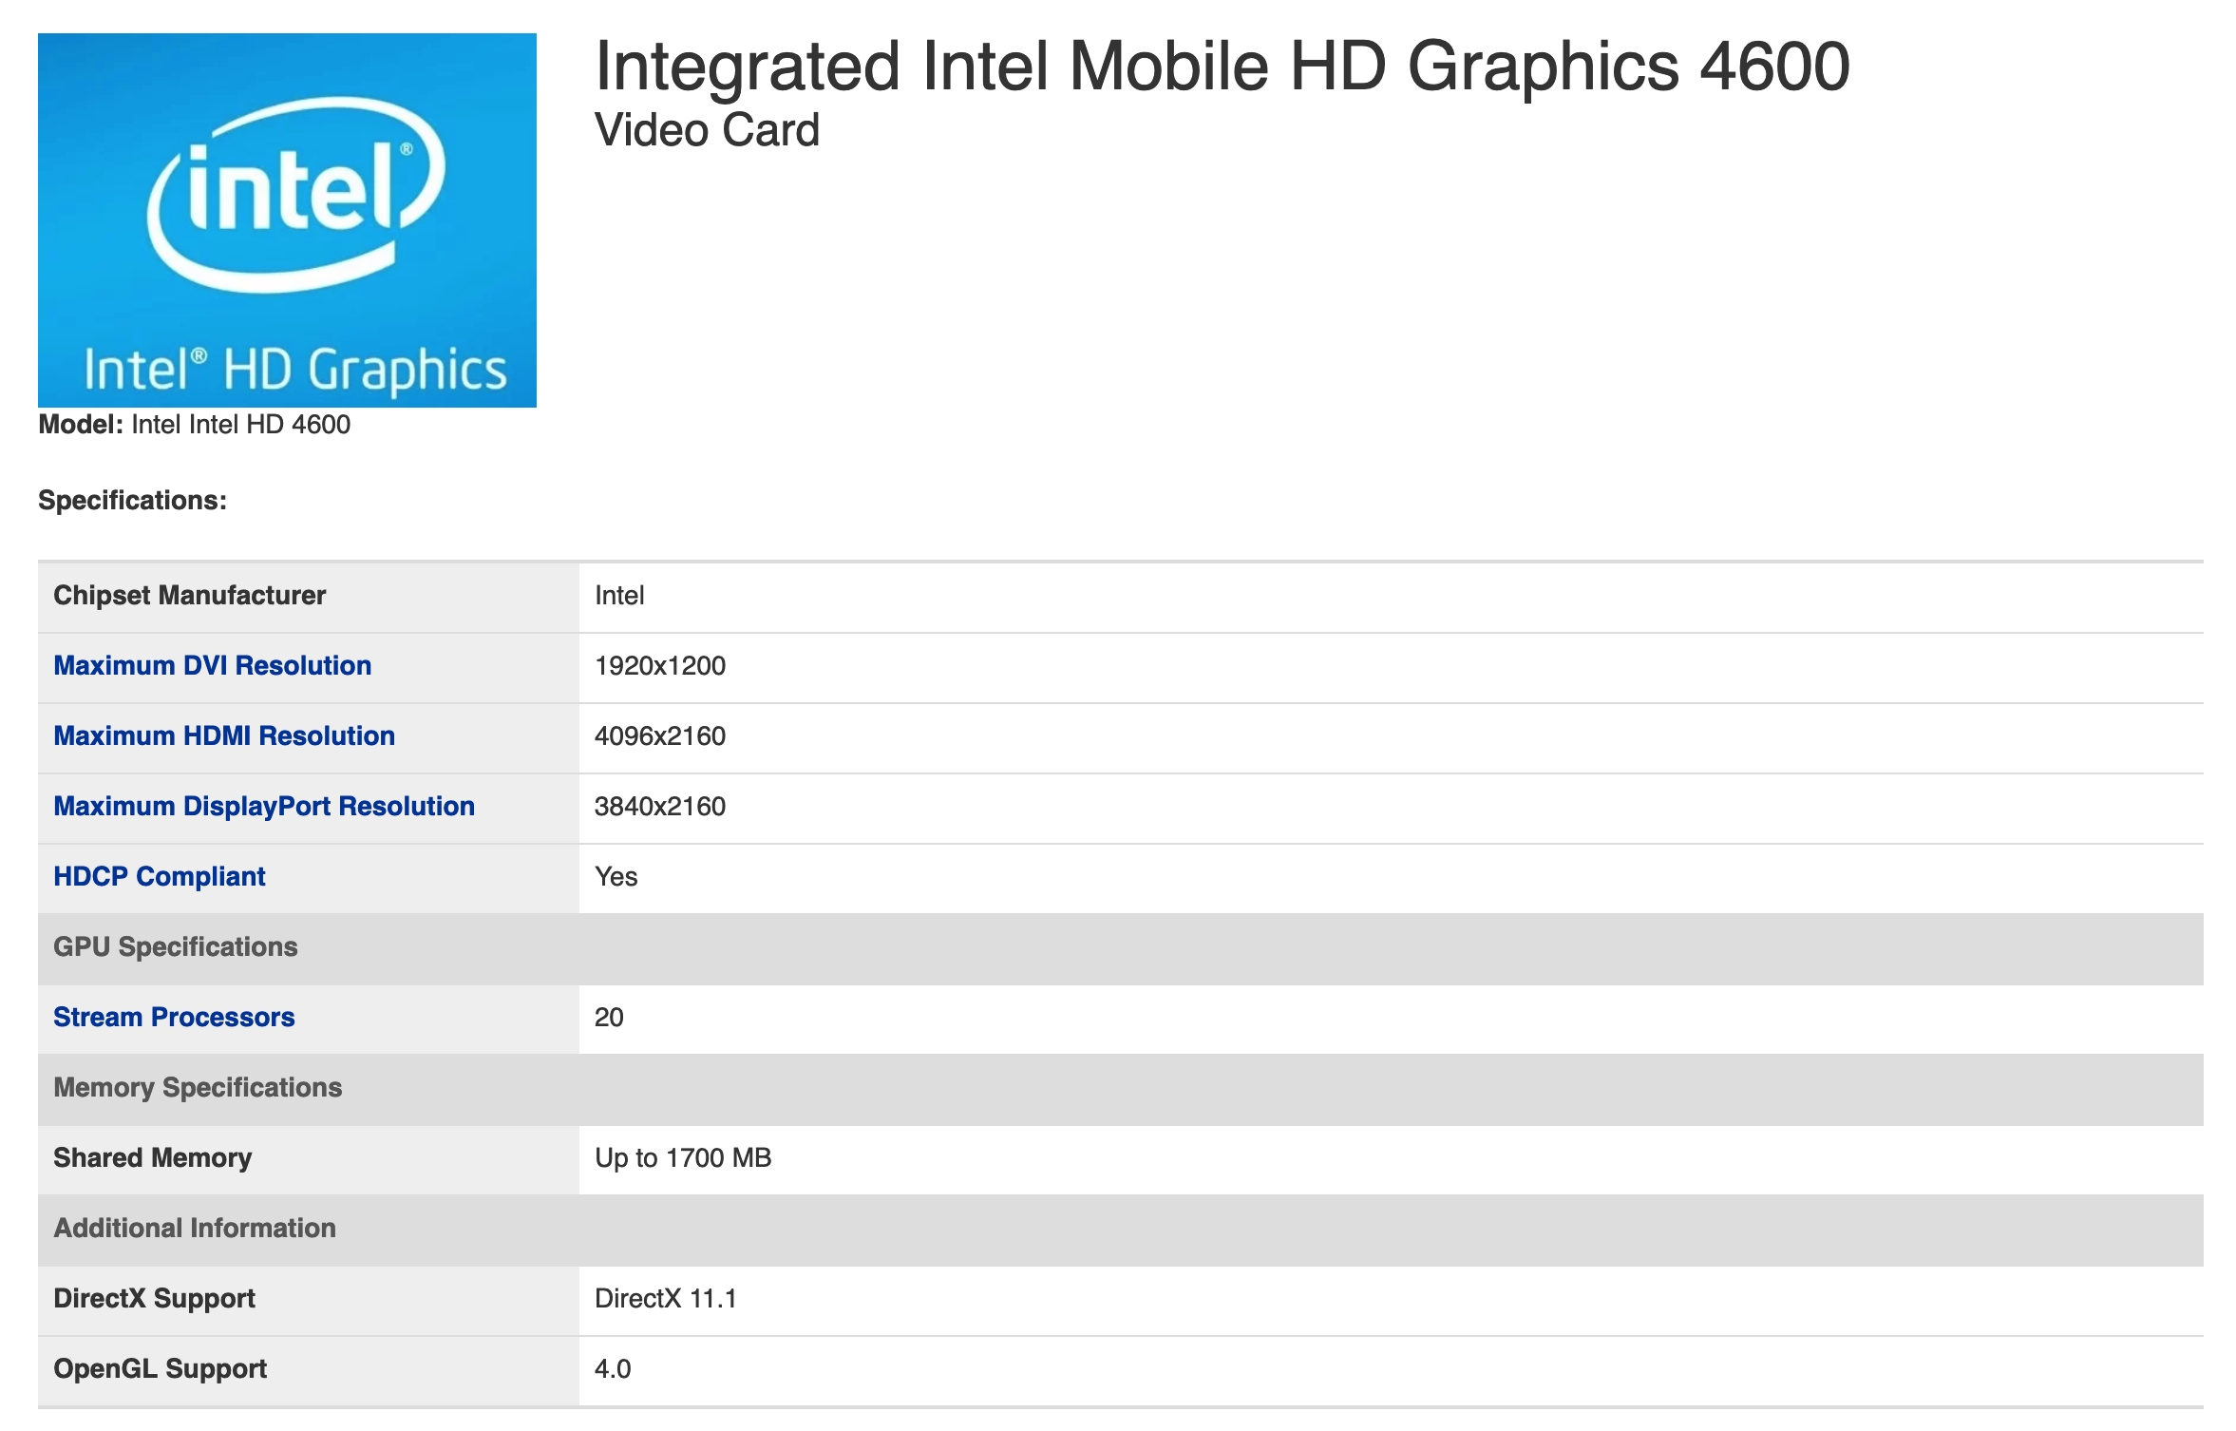Click the Up to 1700 MB value

click(683, 1158)
